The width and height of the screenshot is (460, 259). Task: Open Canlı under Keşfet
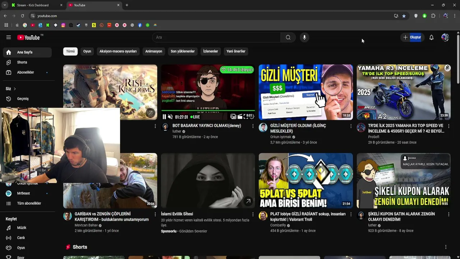click(27, 238)
